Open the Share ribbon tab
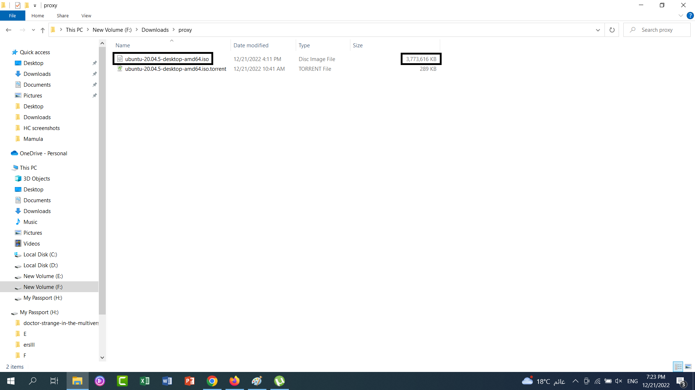Image resolution: width=695 pixels, height=390 pixels. tap(63, 16)
